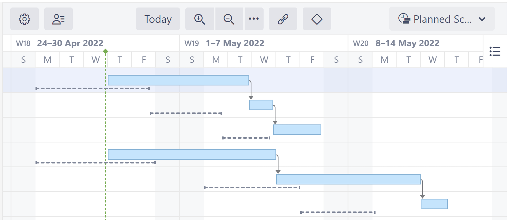
Task: Click the 1–7 May 2022 week header
Action: [235, 43]
